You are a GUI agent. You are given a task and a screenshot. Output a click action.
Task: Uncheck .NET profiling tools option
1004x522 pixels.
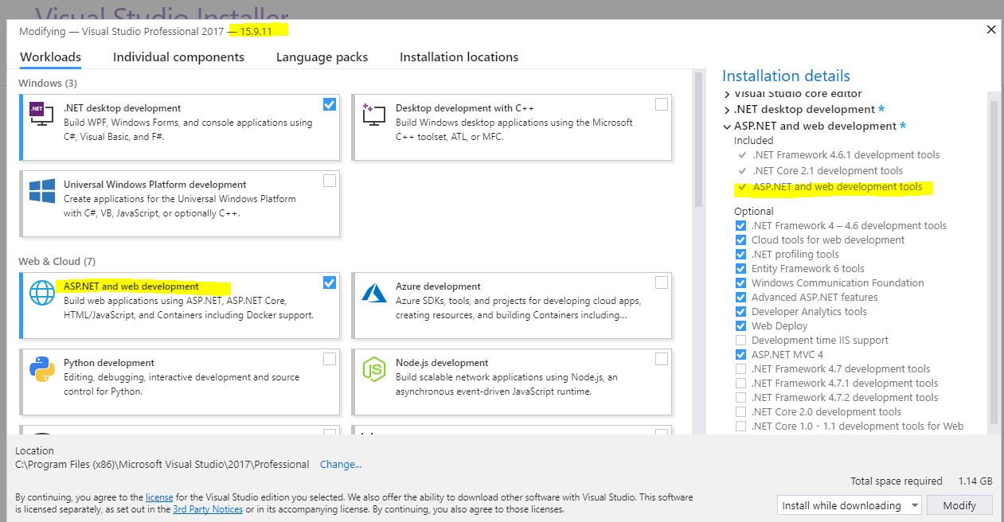(741, 255)
